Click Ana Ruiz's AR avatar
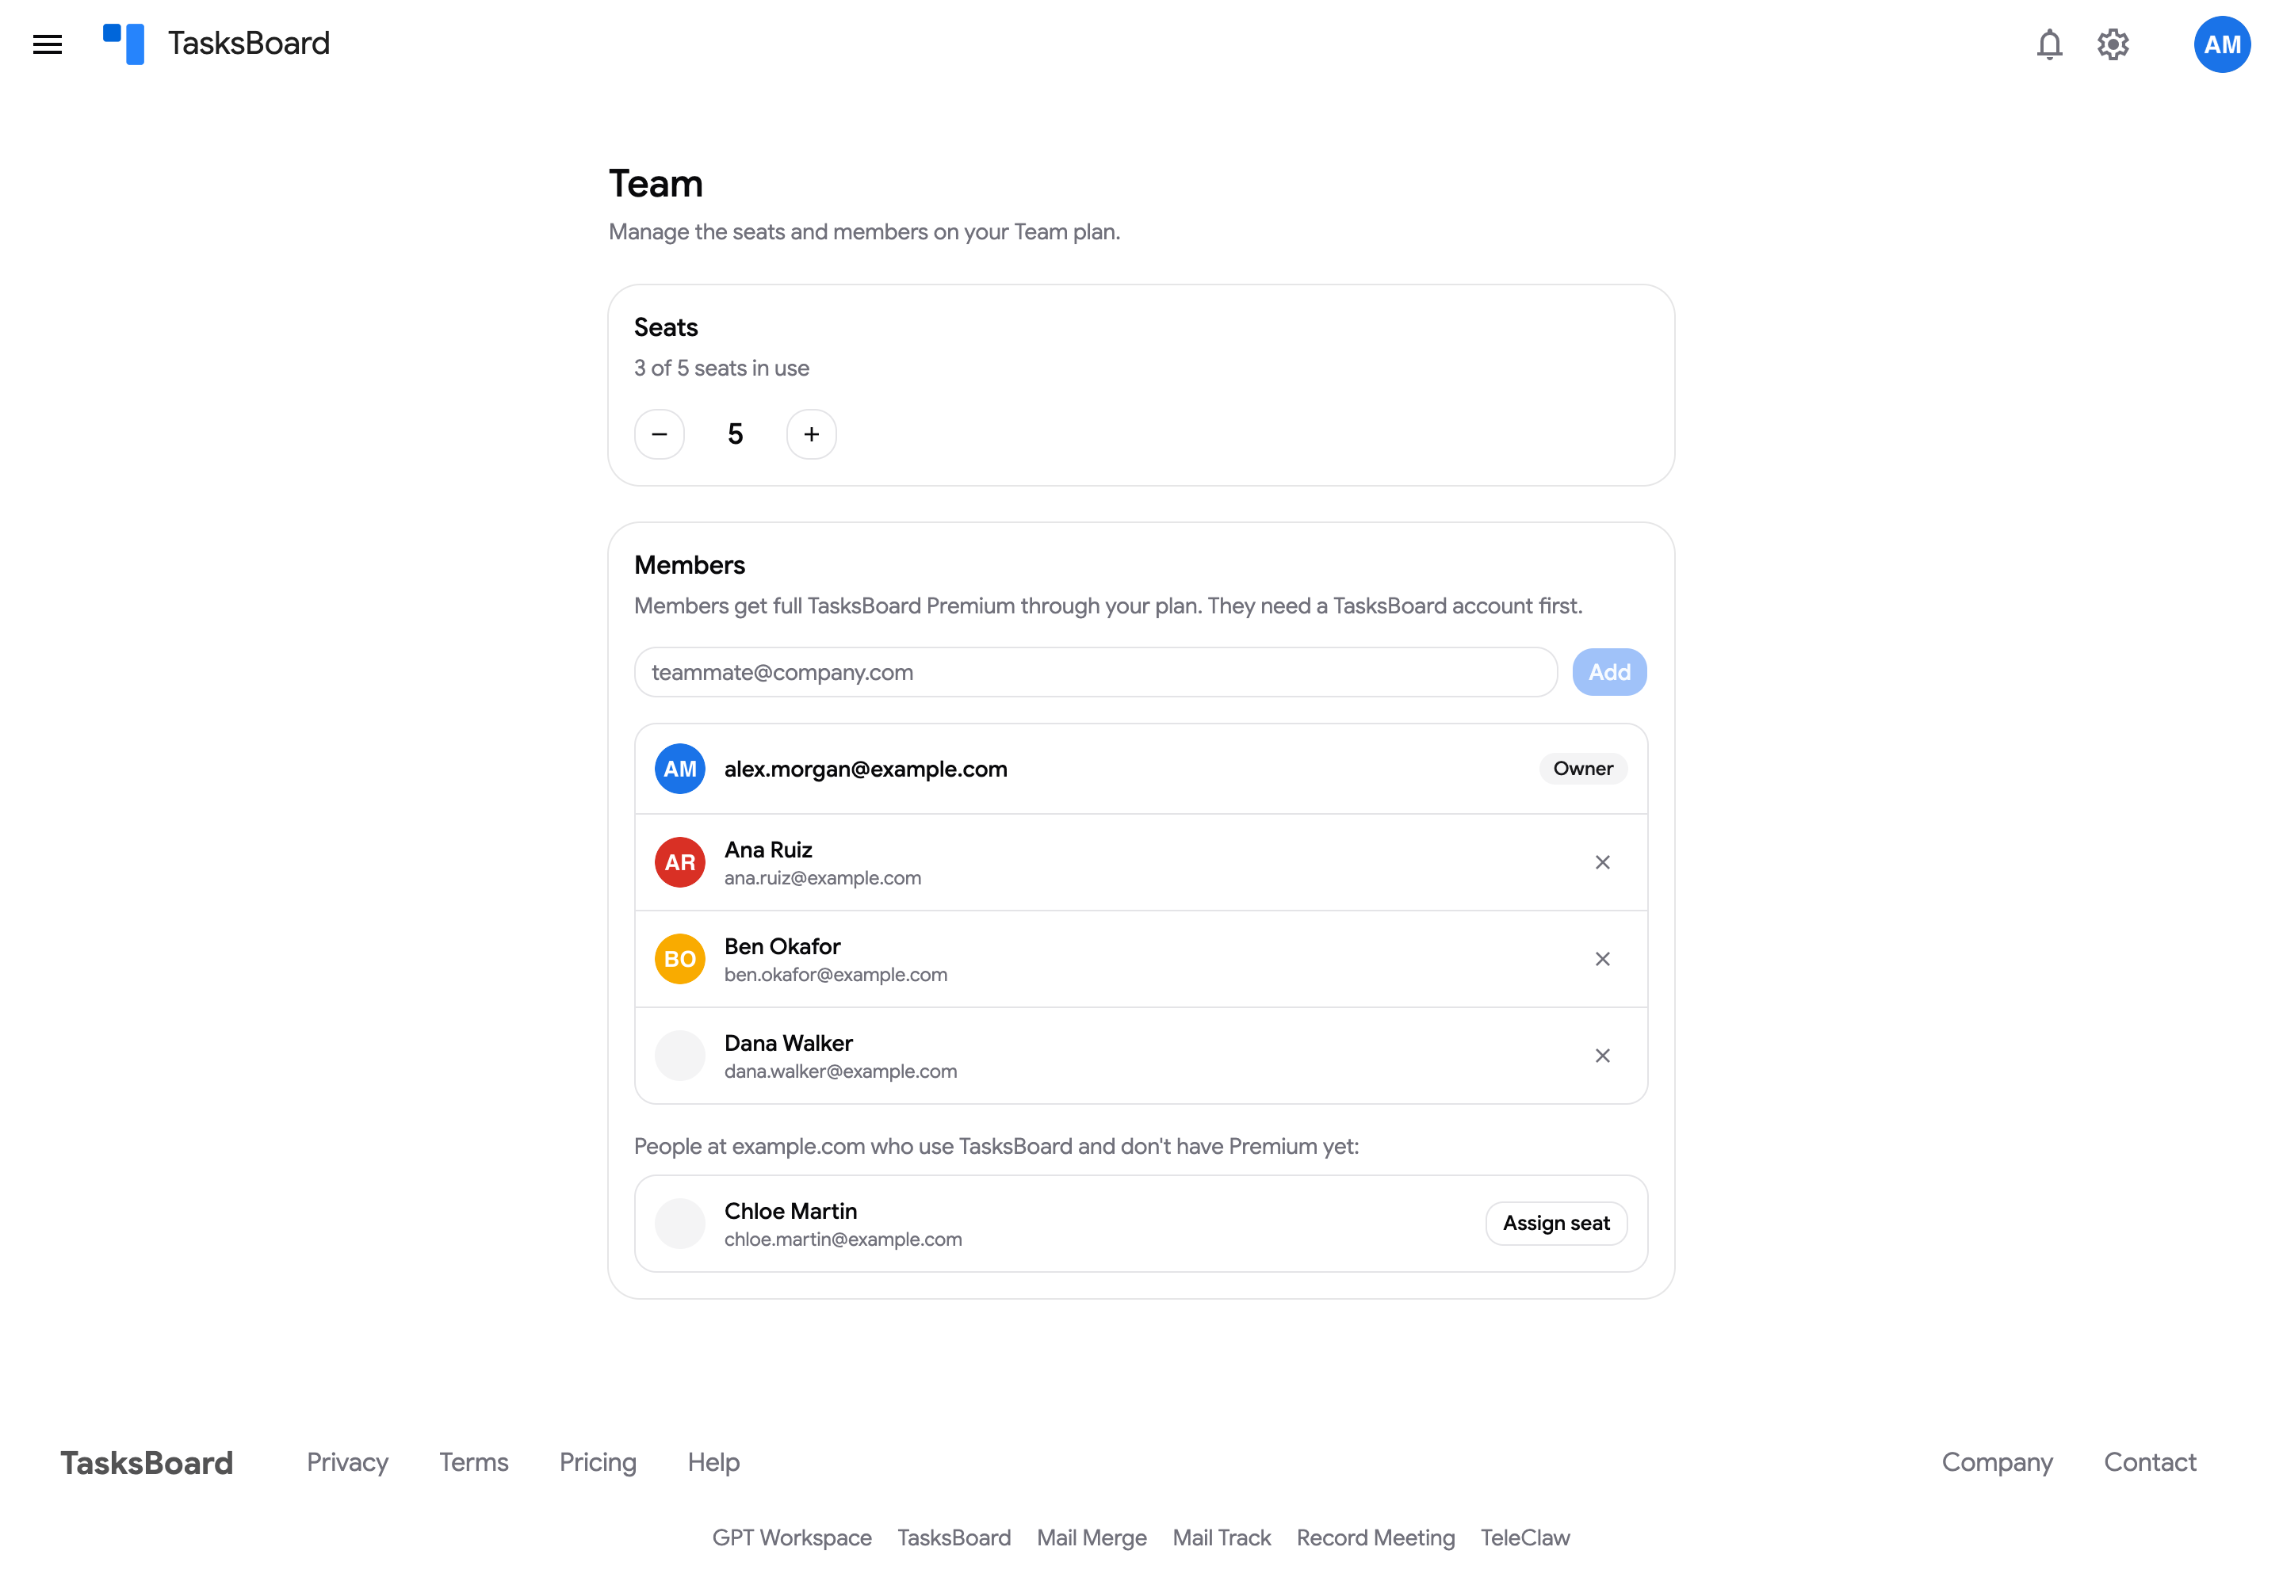Image resolution: width=2283 pixels, height=1585 pixels. (679, 862)
